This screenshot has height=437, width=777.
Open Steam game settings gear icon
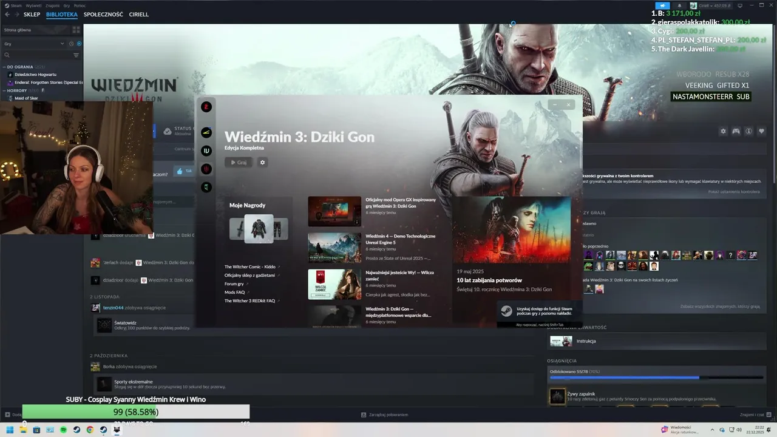[723, 131]
